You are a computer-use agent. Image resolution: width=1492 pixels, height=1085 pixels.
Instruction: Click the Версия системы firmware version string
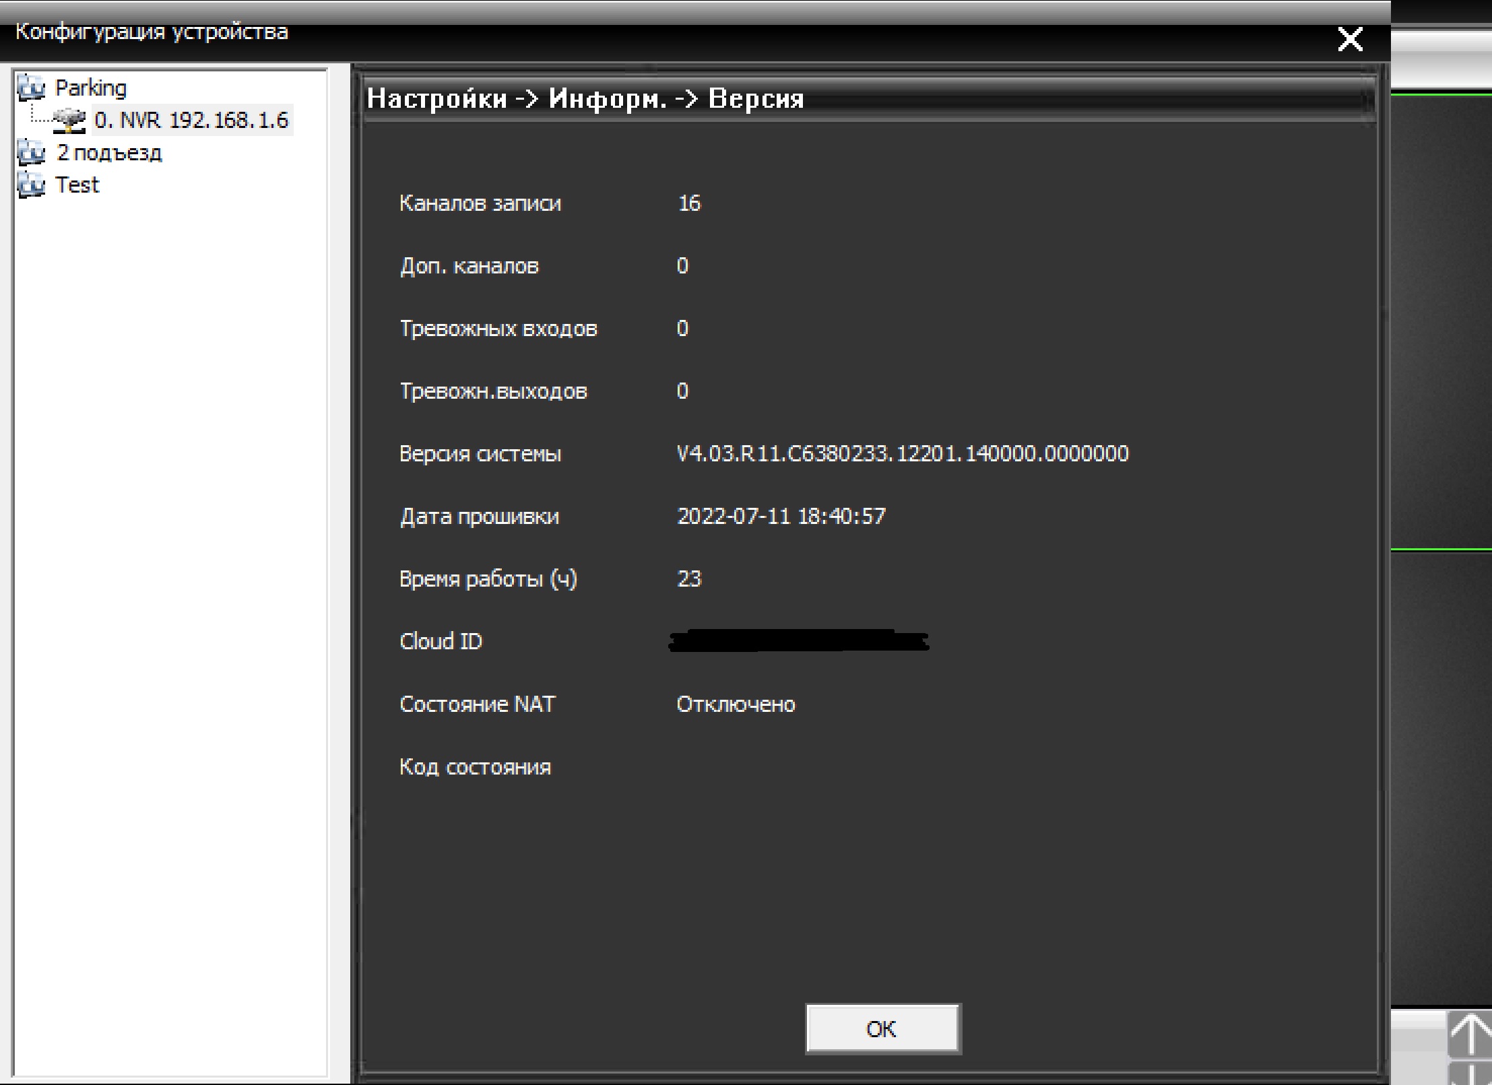[902, 453]
